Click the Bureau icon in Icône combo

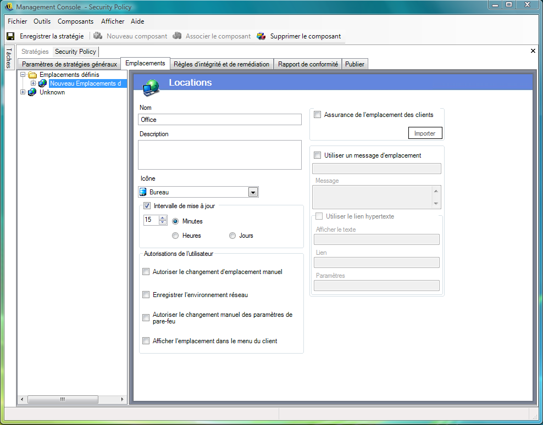coord(143,192)
